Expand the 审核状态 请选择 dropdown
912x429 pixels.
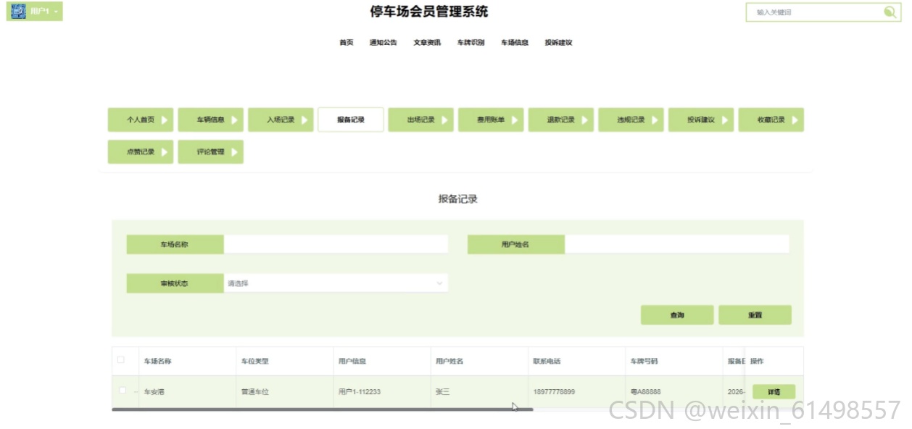(x=336, y=283)
